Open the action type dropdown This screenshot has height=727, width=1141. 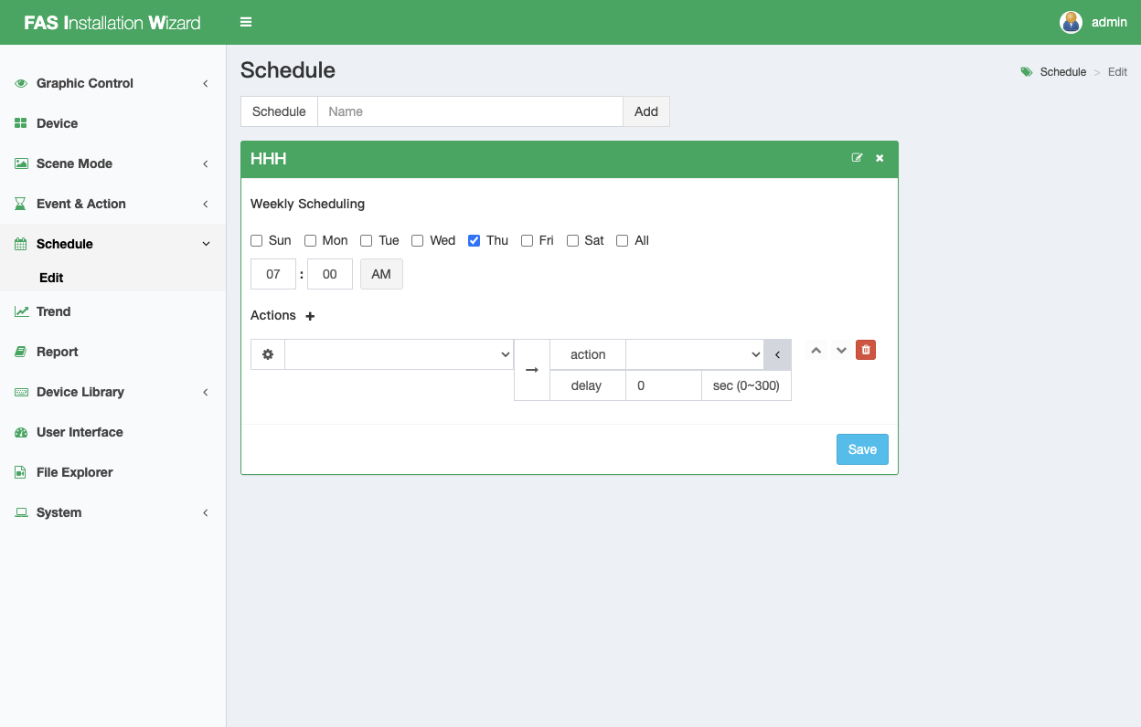click(694, 354)
